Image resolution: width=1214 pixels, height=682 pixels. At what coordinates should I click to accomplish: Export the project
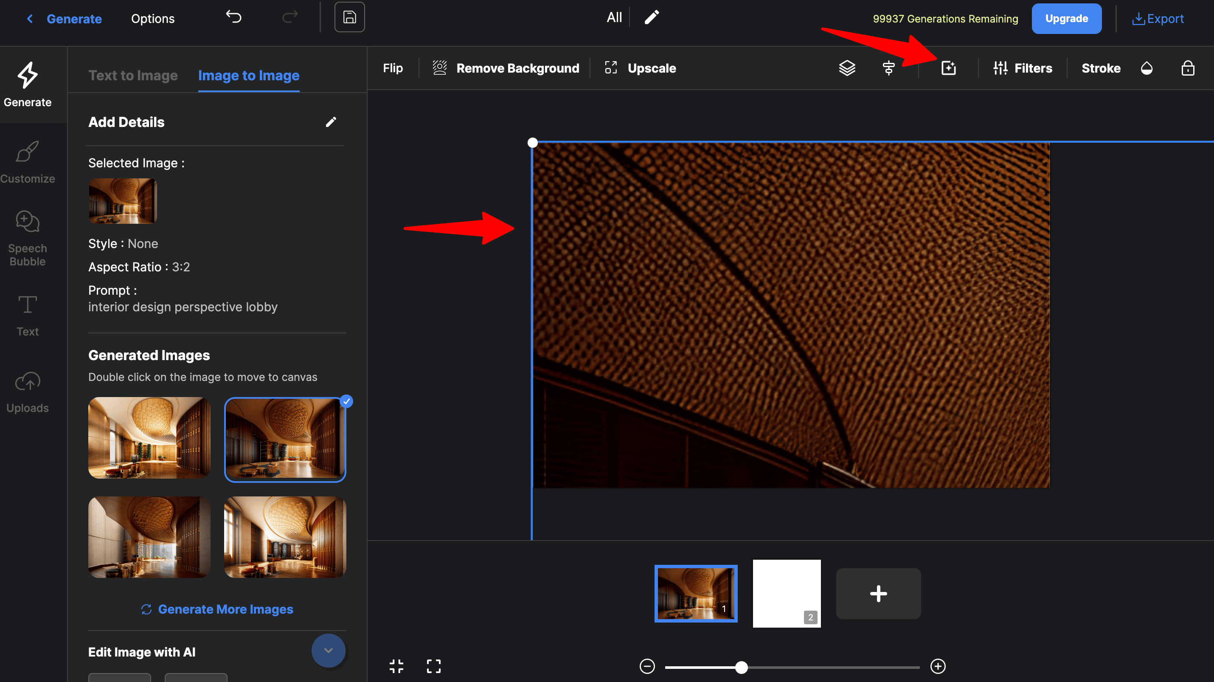tap(1157, 19)
